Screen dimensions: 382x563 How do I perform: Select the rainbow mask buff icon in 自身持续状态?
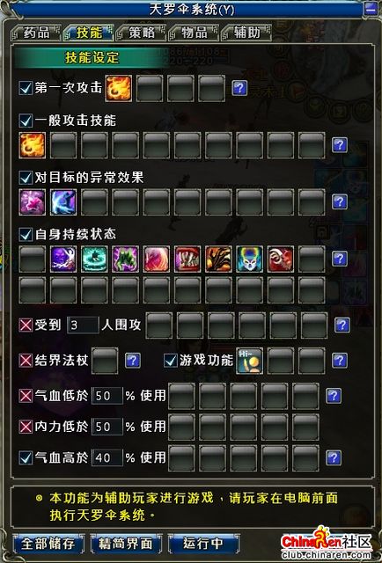pyautogui.click(x=249, y=259)
